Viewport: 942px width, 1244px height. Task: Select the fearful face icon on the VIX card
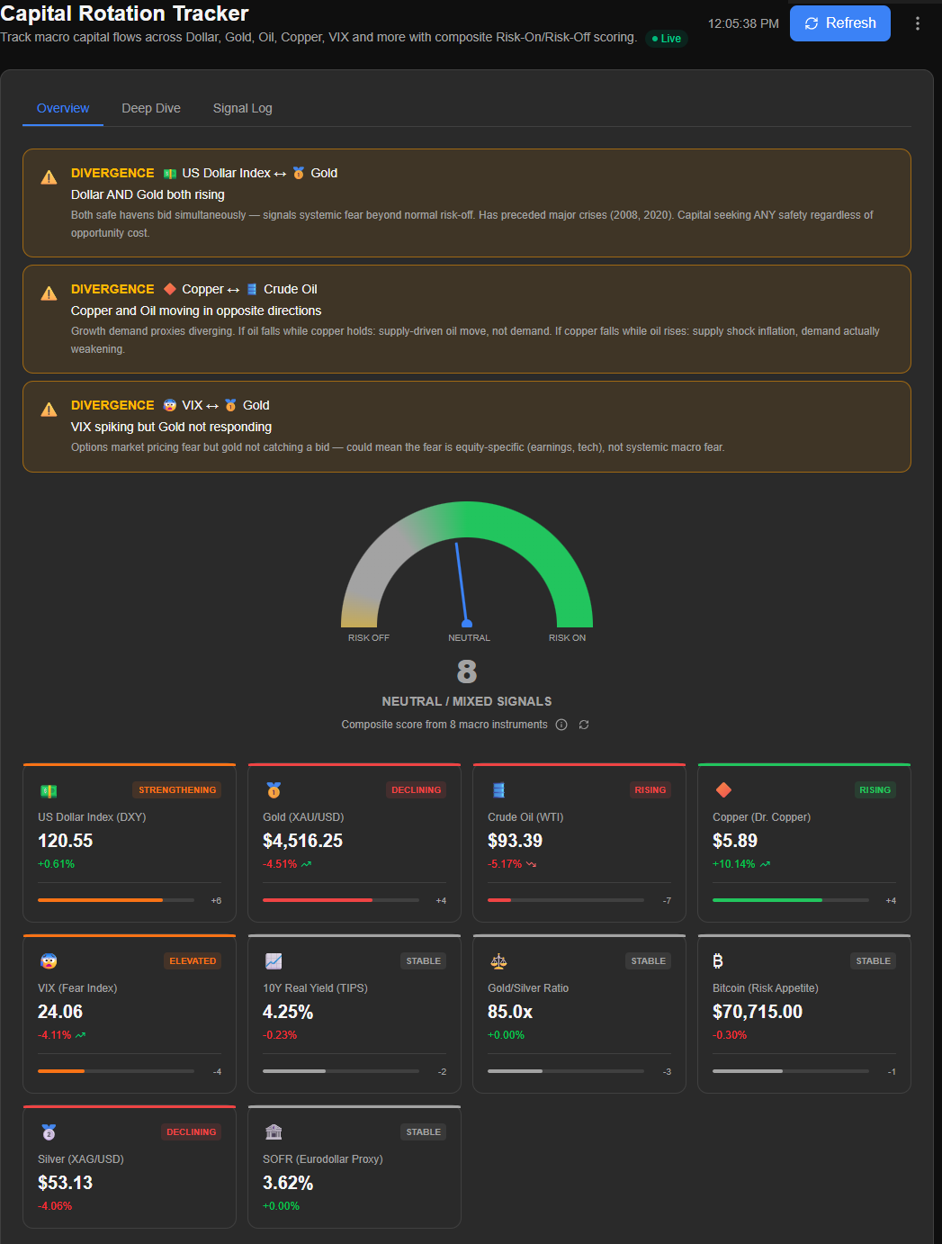[x=48, y=960]
